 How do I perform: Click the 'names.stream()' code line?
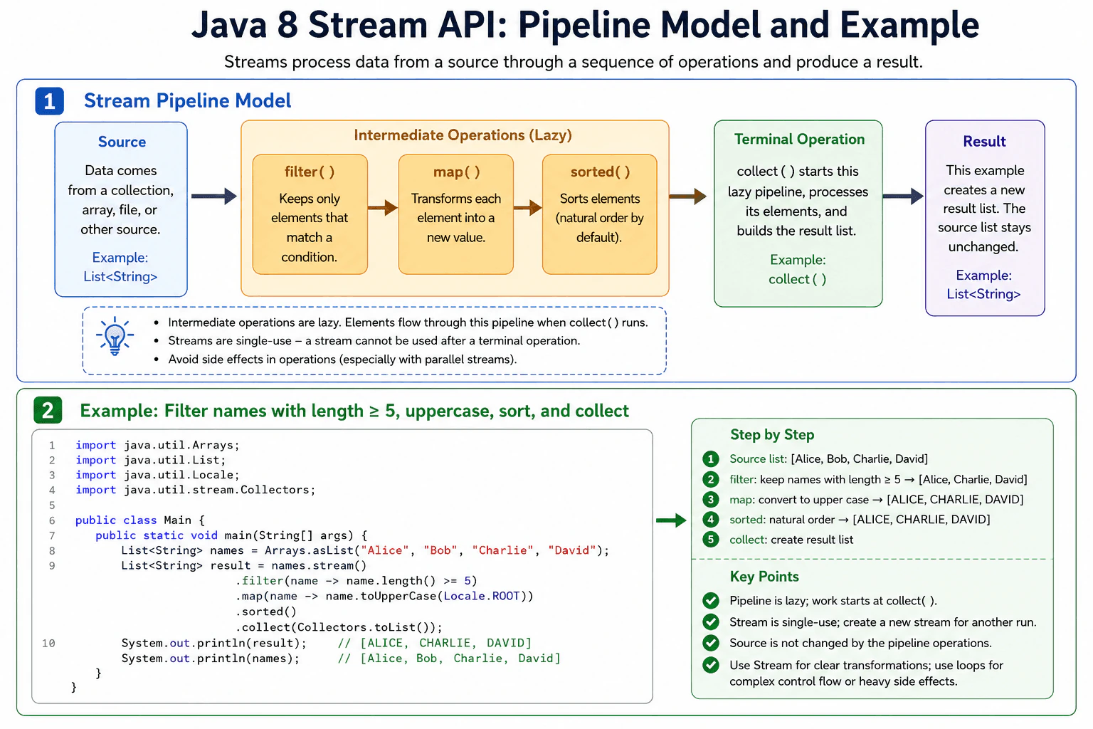[243, 565]
